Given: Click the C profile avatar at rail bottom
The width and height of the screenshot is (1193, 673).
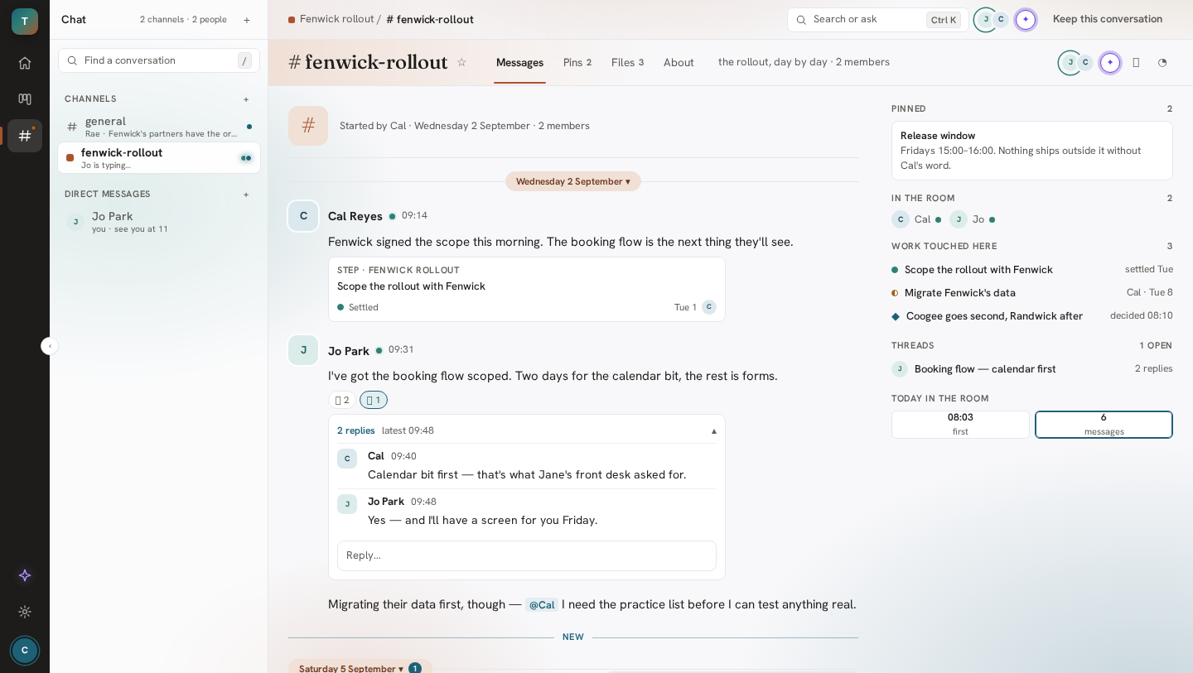Looking at the screenshot, I should (x=25, y=650).
